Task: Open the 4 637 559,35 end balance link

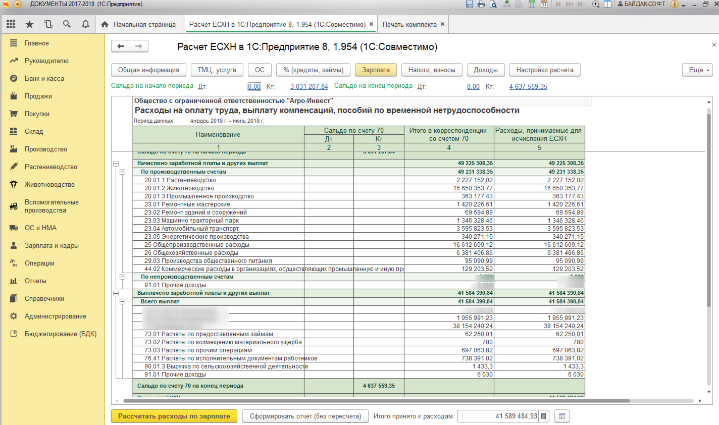Action: (x=528, y=86)
